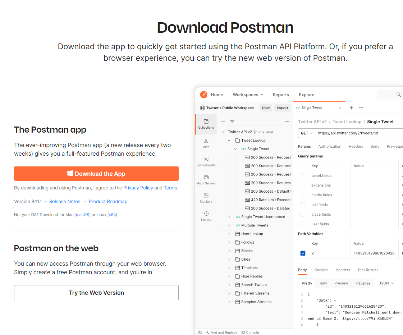403x335 pixels.
Task: Switch to the Test Results tab
Action: 368,270
